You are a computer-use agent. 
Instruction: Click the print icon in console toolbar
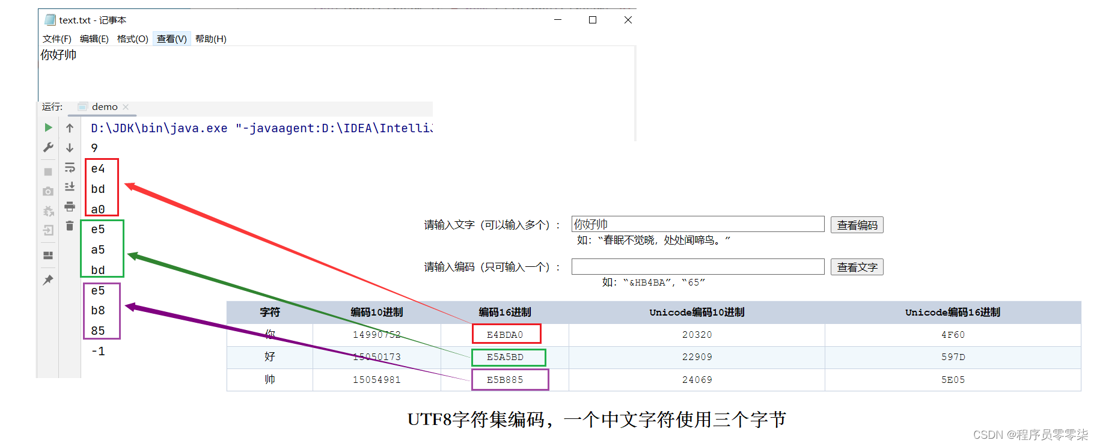[70, 206]
